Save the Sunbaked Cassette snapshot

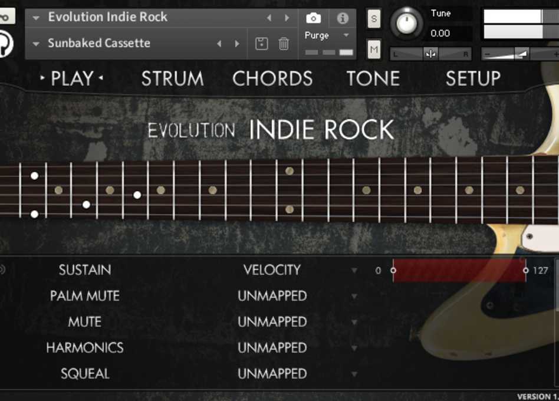pos(262,44)
